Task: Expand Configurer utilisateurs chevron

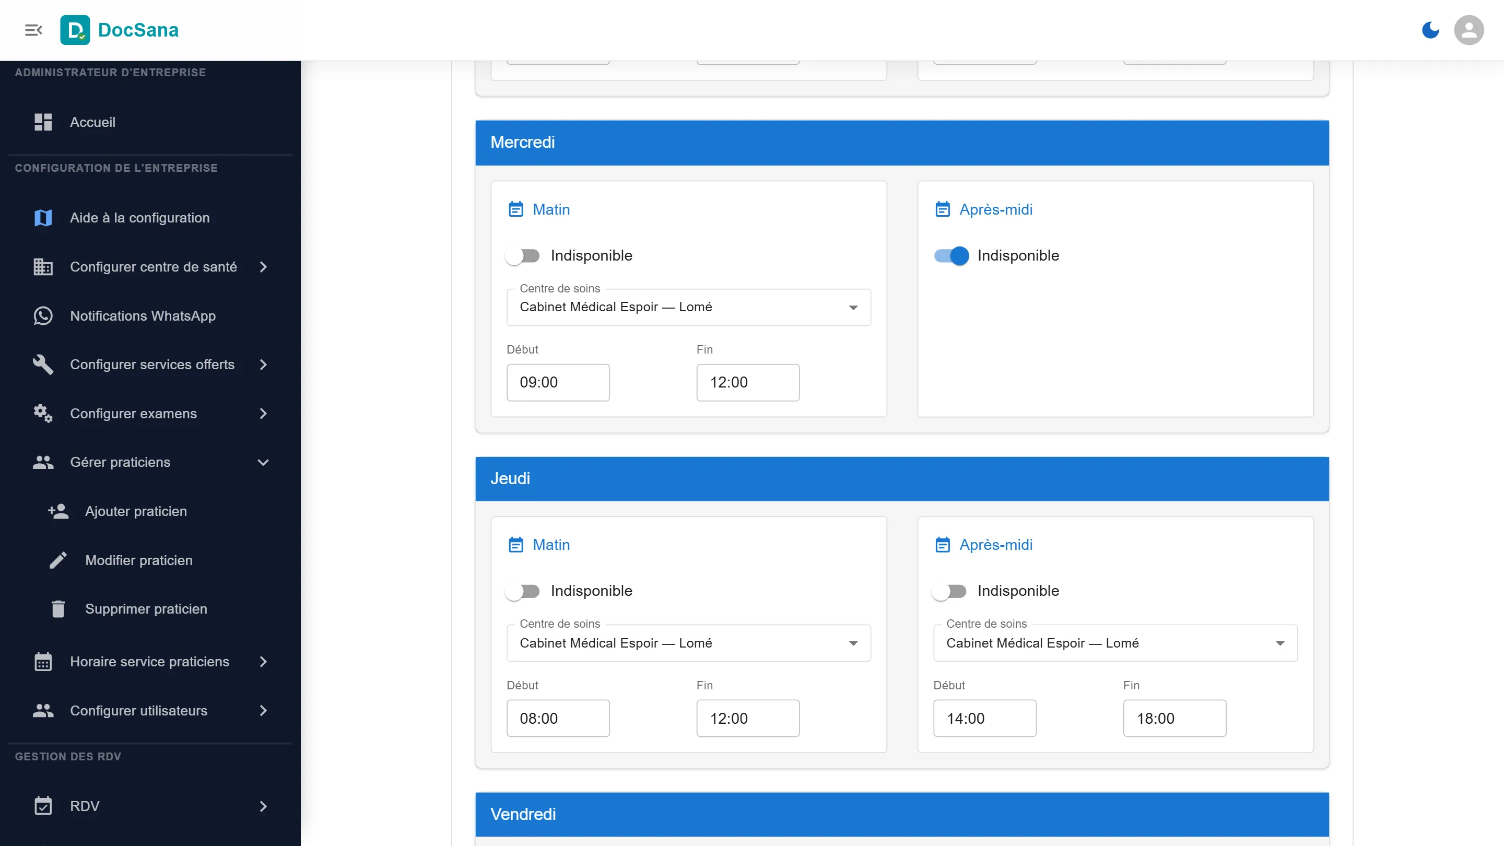Action: point(263,711)
